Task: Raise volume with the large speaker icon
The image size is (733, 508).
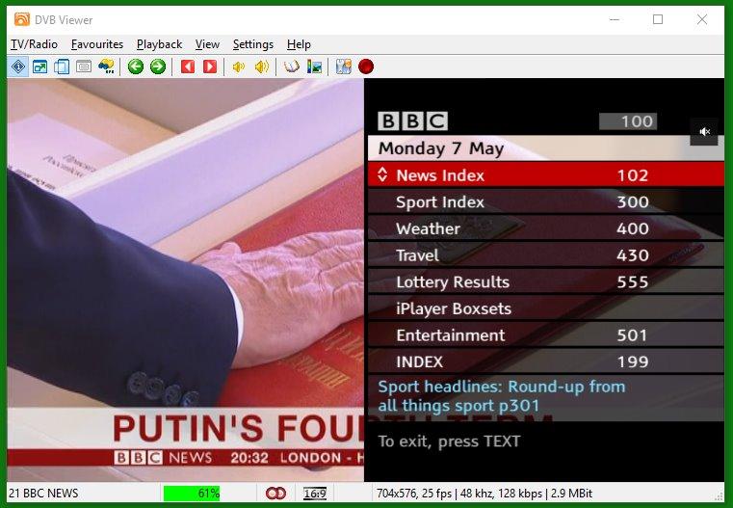Action: [x=261, y=67]
